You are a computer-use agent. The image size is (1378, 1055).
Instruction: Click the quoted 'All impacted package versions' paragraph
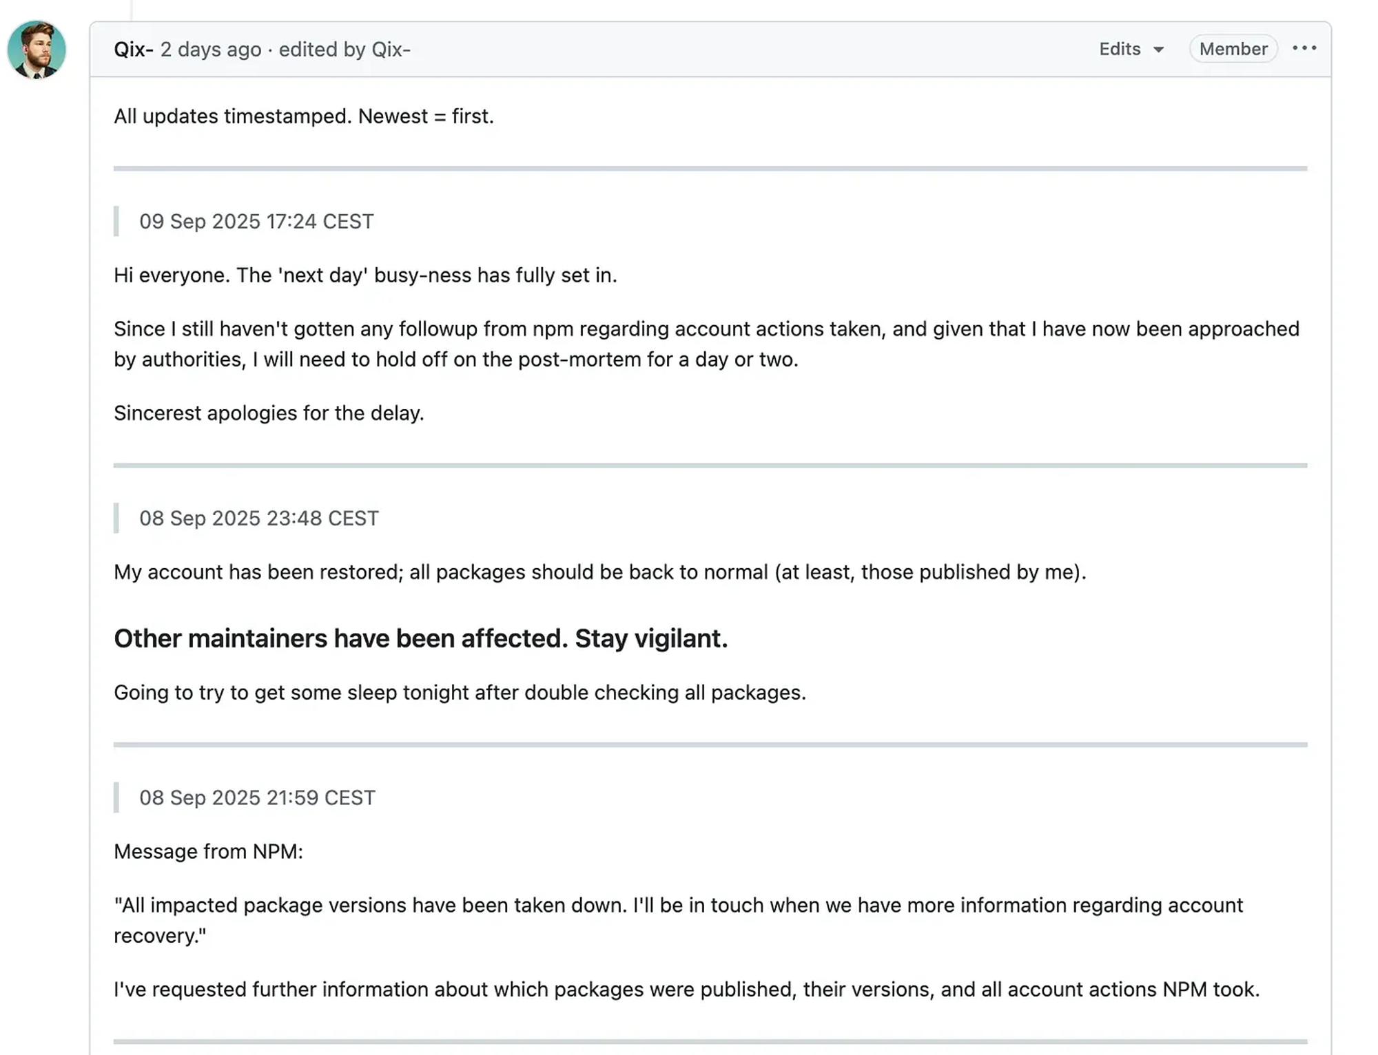678,920
